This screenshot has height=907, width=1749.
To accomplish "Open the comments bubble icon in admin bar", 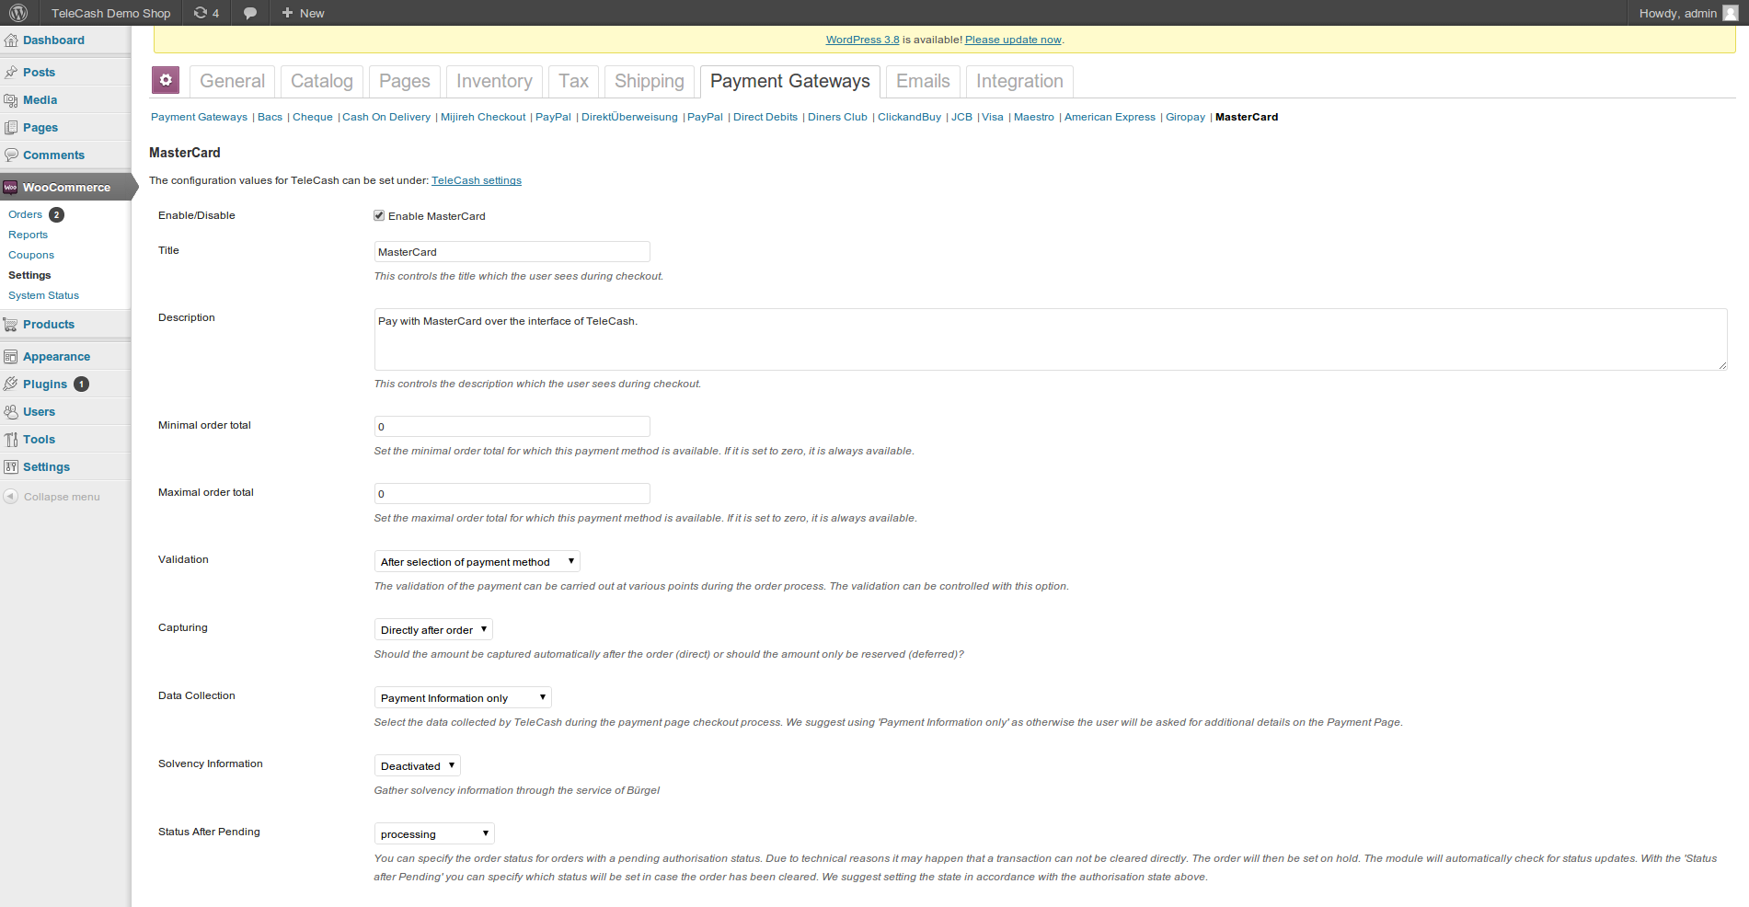I will [249, 13].
